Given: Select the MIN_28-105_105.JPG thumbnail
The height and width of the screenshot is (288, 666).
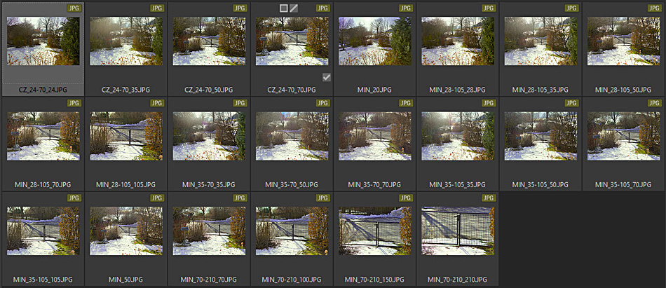Looking at the screenshot, I should tap(126, 136).
